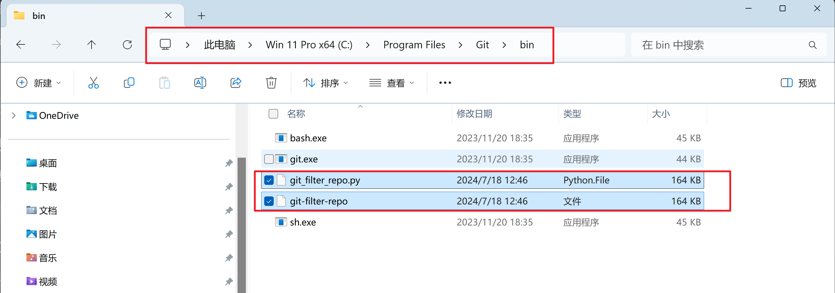Click the pin icon beside 文档
The image size is (835, 293).
pos(229,210)
